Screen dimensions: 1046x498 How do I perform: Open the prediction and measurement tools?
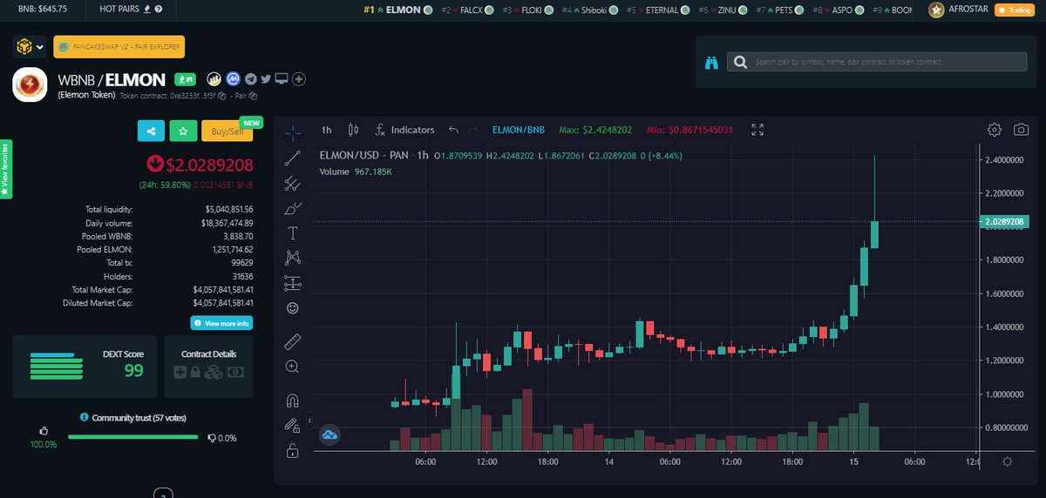[x=293, y=283]
